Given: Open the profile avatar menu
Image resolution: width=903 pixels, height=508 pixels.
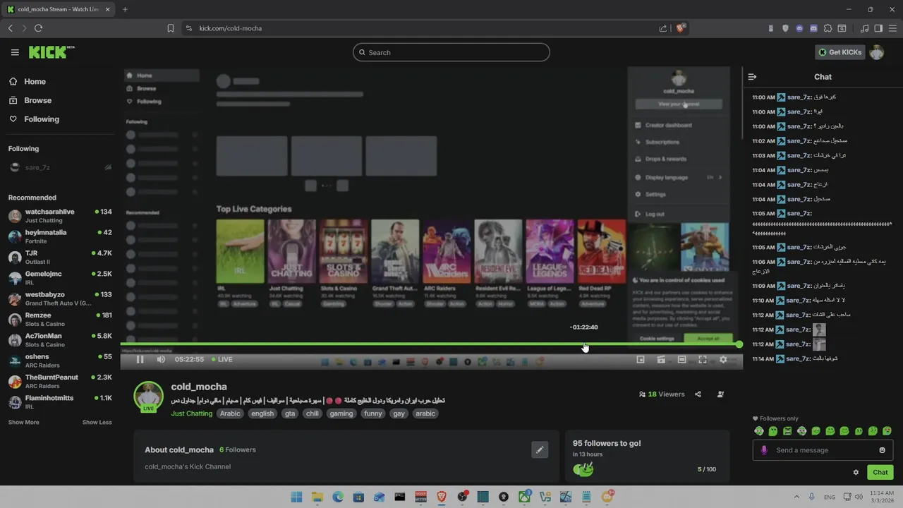Looking at the screenshot, I should [877, 52].
